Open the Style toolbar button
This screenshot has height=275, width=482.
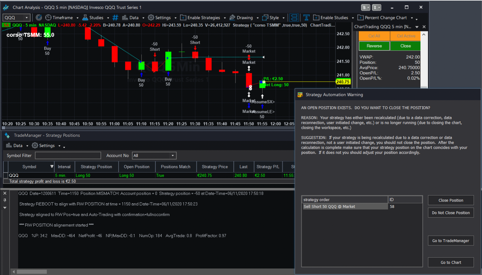tap(270, 18)
